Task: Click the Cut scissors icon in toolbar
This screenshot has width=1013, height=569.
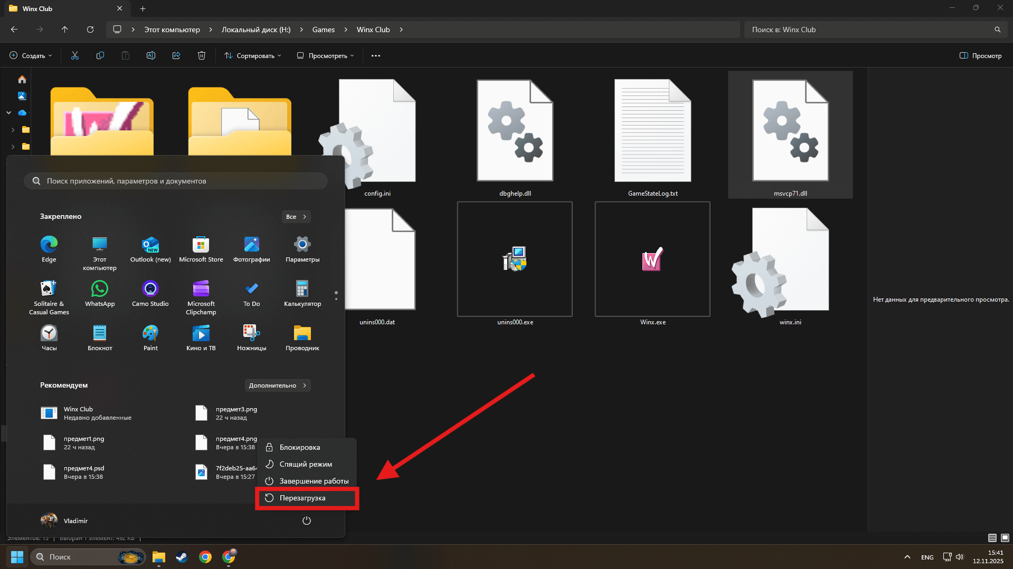Action: point(75,55)
